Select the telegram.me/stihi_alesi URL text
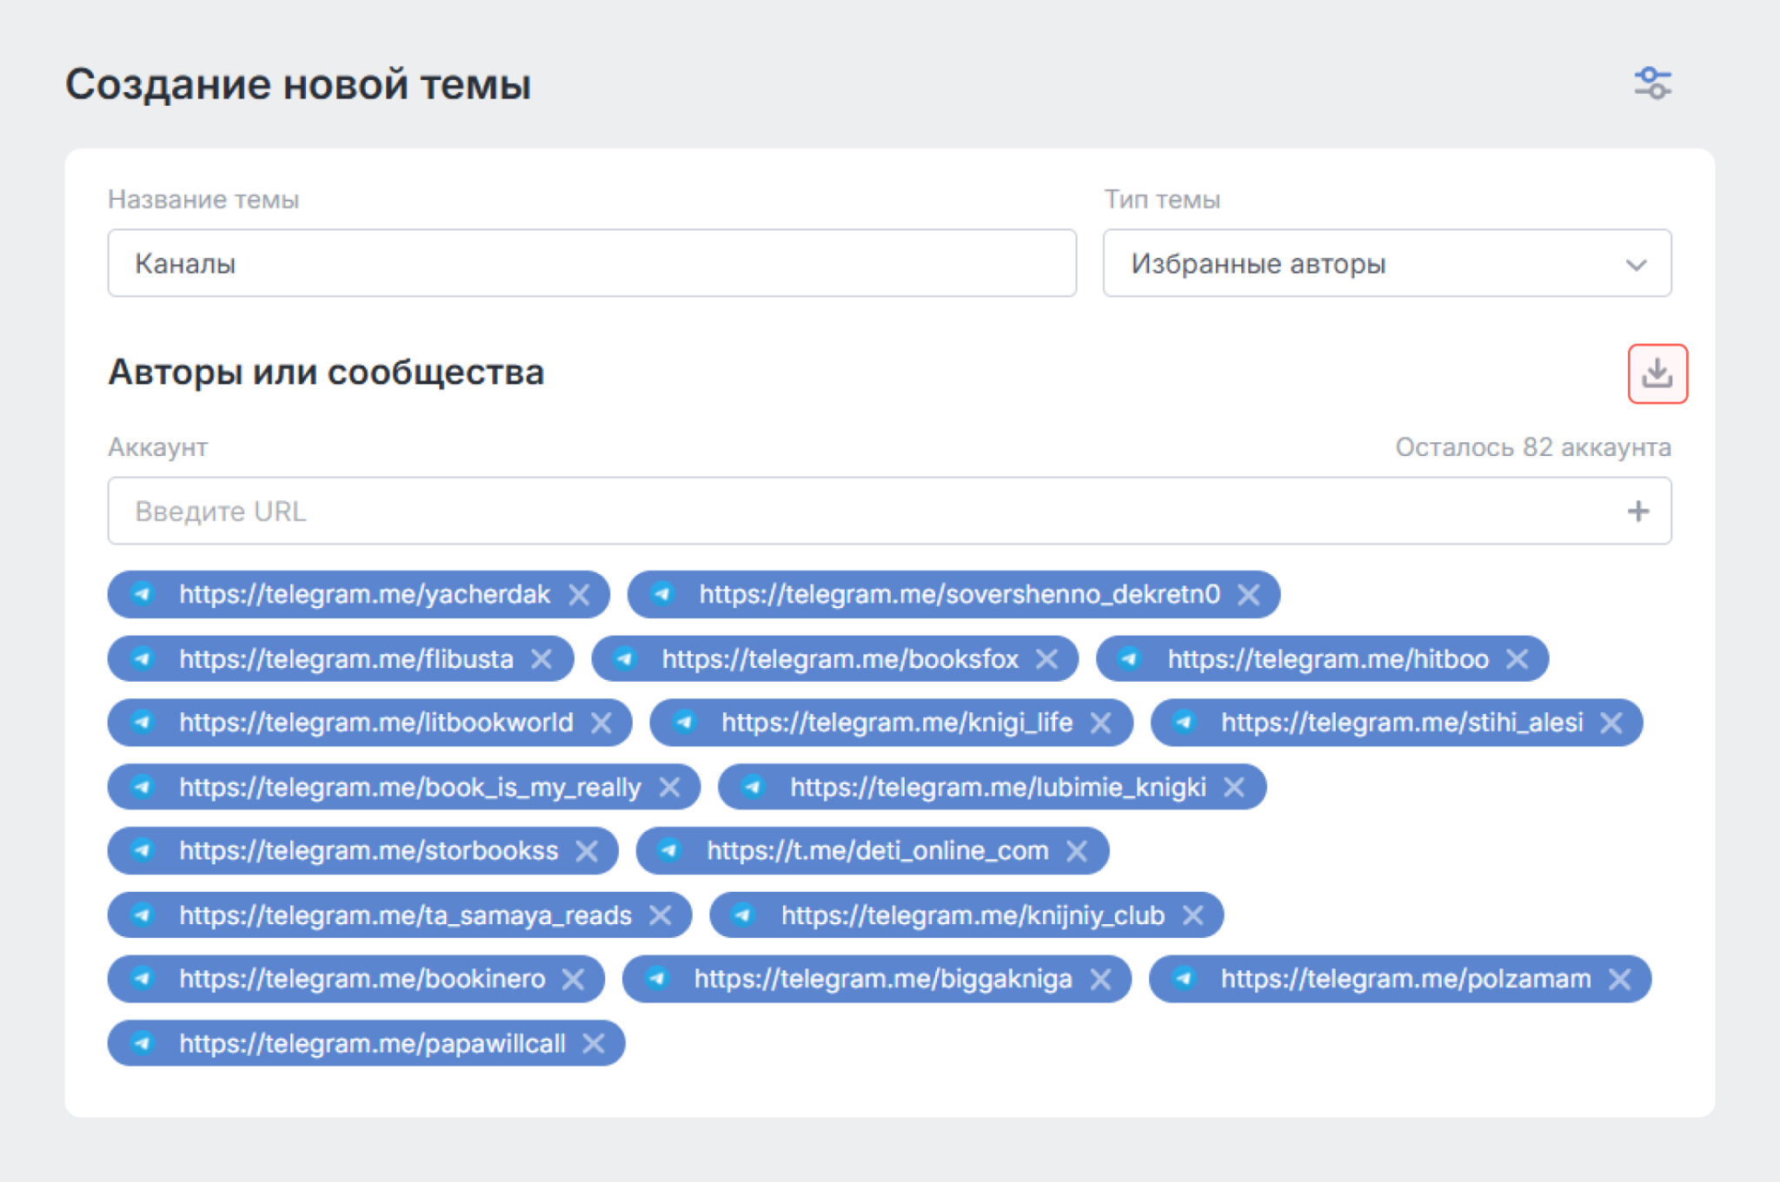1780x1182 pixels. [x=1402, y=723]
